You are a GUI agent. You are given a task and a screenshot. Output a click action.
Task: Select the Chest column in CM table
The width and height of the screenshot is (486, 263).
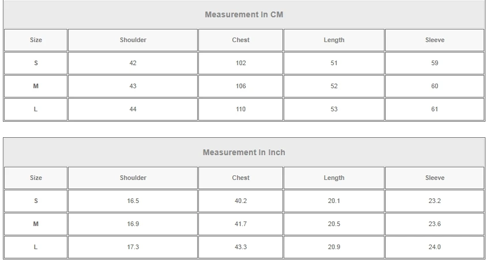(241, 40)
